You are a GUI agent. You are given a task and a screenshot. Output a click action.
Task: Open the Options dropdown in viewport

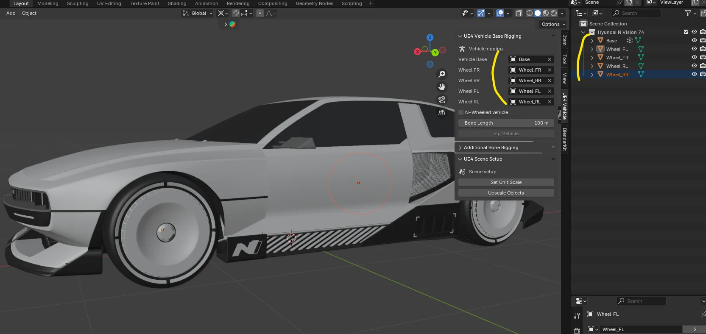coord(553,24)
